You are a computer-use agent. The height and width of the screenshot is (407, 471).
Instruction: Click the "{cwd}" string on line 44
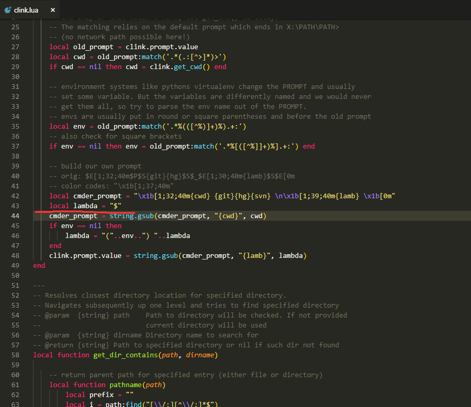228,216
